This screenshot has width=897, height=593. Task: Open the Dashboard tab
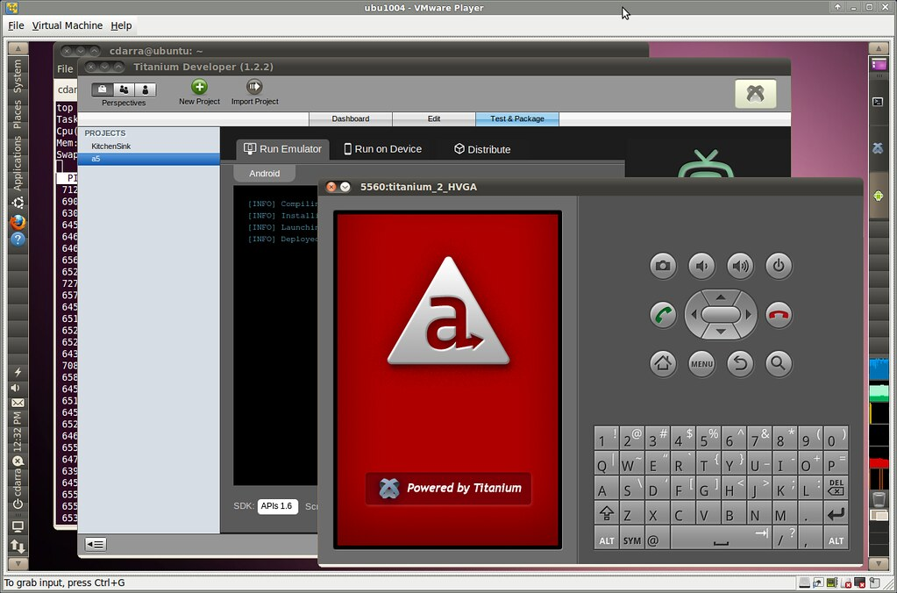pos(351,119)
